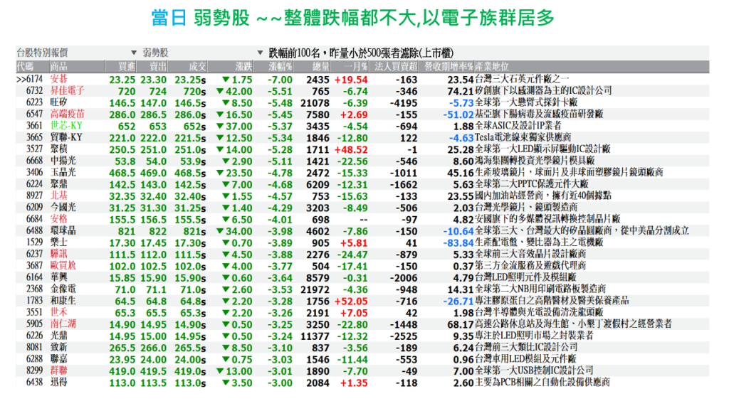Click the >> current row marker beside 6174
729x406 pixels.
pyautogui.click(x=21, y=80)
